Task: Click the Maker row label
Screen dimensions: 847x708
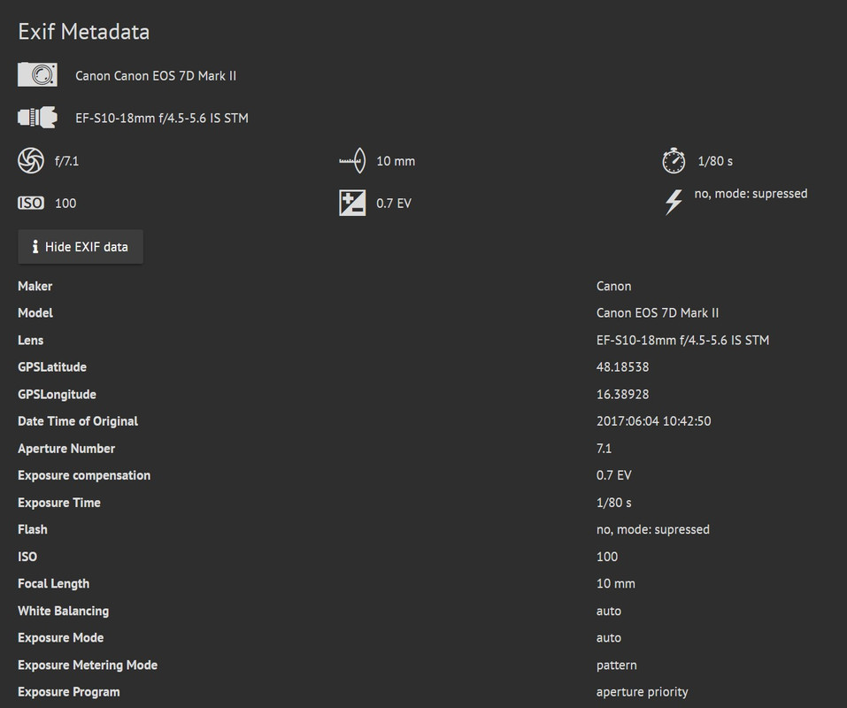Action: (35, 286)
